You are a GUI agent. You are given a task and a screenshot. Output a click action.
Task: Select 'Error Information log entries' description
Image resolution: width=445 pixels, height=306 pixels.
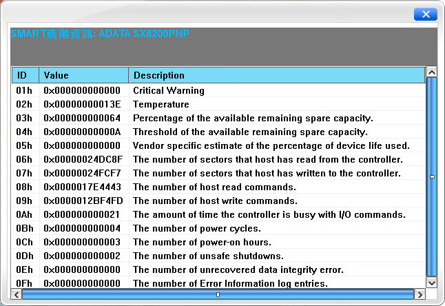pos(231,283)
